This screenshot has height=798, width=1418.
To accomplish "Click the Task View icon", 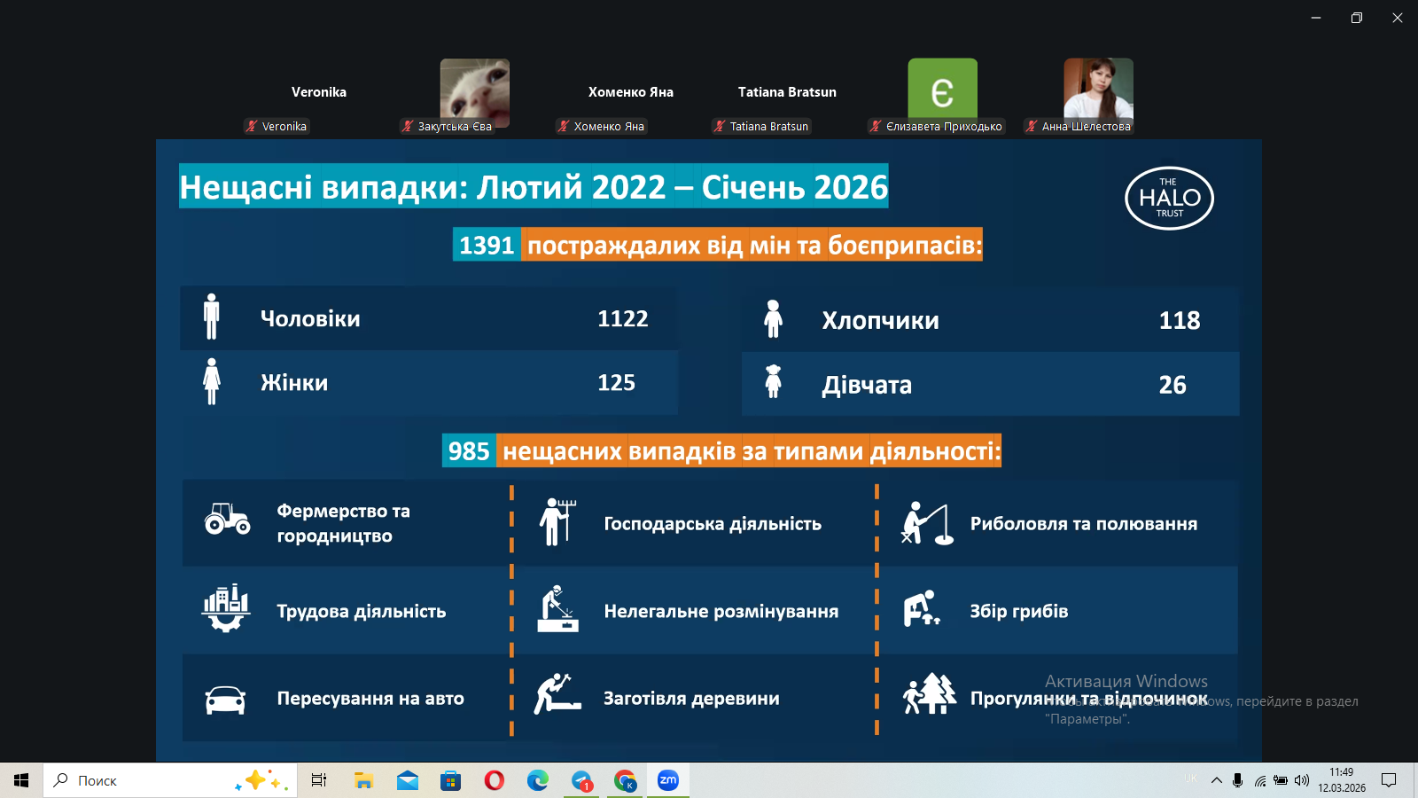I will click(319, 780).
